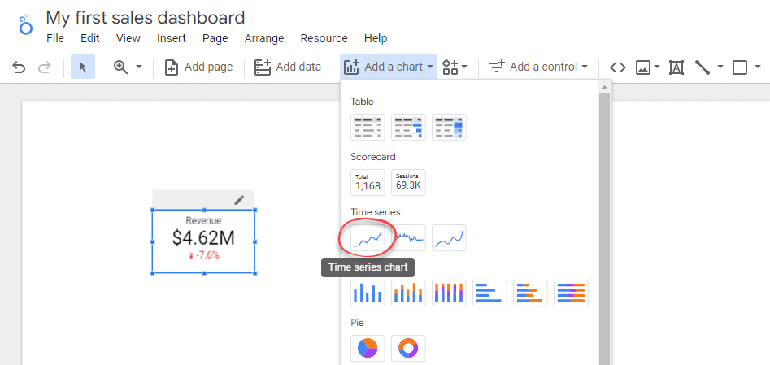Insert a stacked column chart
Screen dimensions: 770x365
pos(408,293)
